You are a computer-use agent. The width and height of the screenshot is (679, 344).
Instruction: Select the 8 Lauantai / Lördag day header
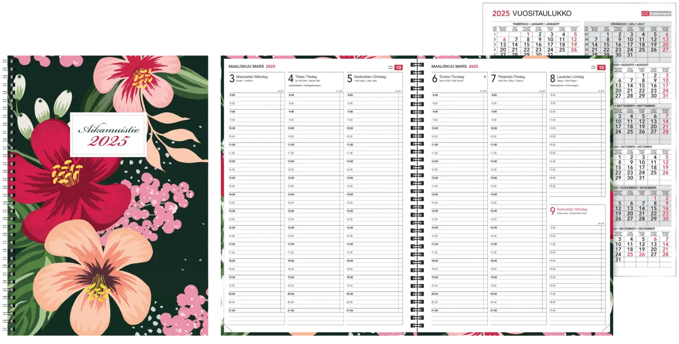pos(566,78)
